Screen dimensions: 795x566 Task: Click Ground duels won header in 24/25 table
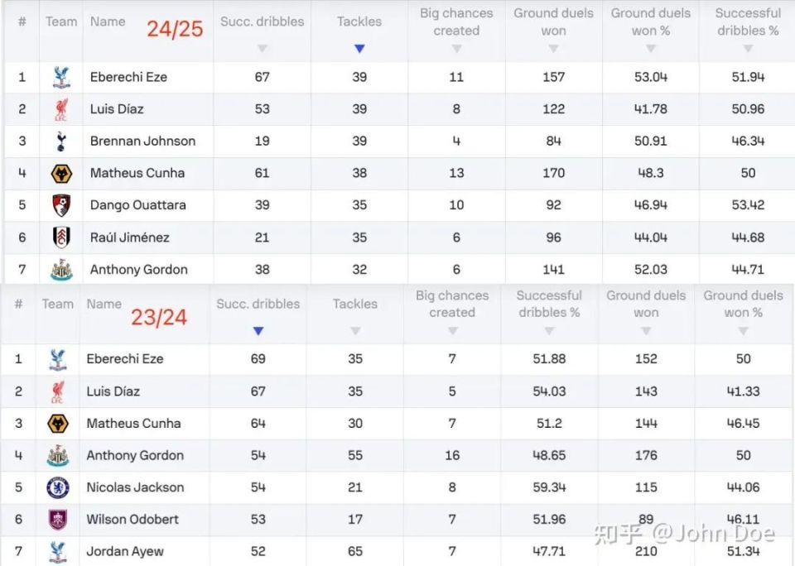tap(554, 22)
